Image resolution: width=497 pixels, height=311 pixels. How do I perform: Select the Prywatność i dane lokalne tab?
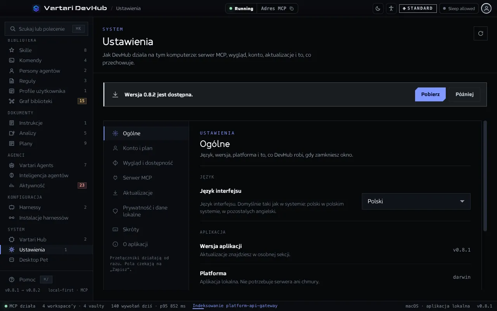click(x=146, y=211)
